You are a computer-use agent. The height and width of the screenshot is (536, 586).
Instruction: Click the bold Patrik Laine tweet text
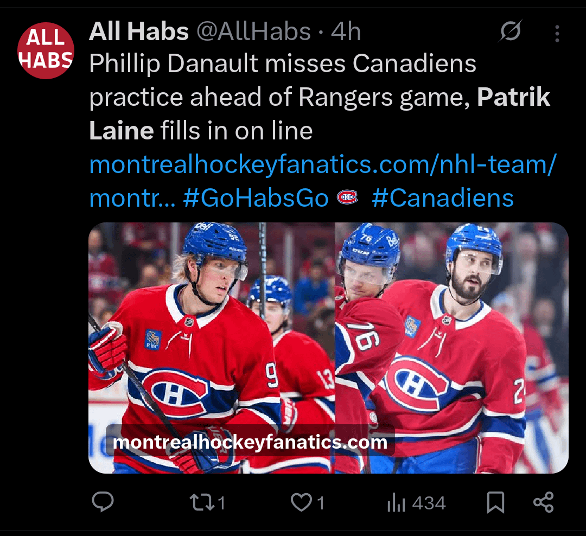pyautogui.click(x=513, y=98)
